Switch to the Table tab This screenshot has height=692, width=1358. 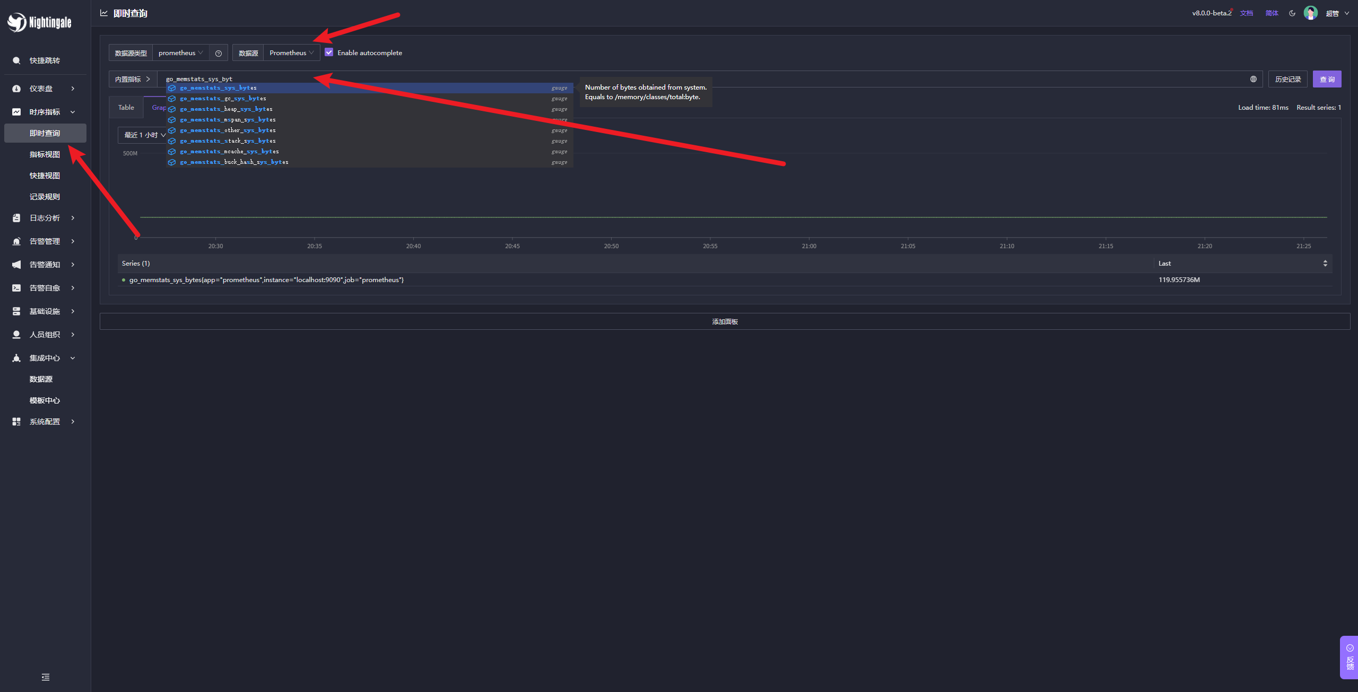click(x=126, y=108)
